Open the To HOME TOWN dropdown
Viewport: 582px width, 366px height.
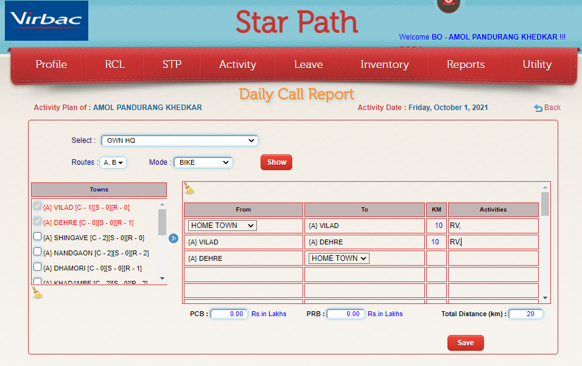(x=339, y=258)
